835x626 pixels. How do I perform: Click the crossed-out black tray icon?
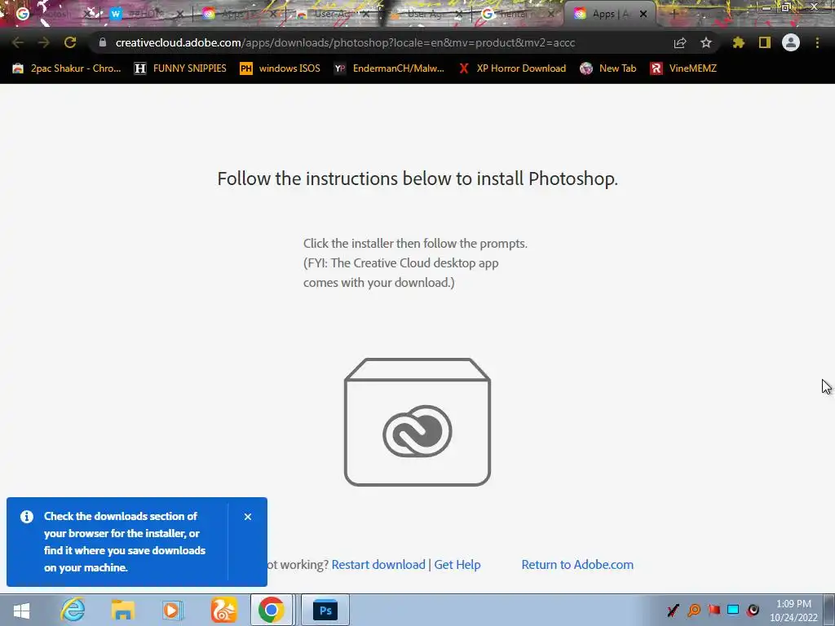(x=673, y=610)
